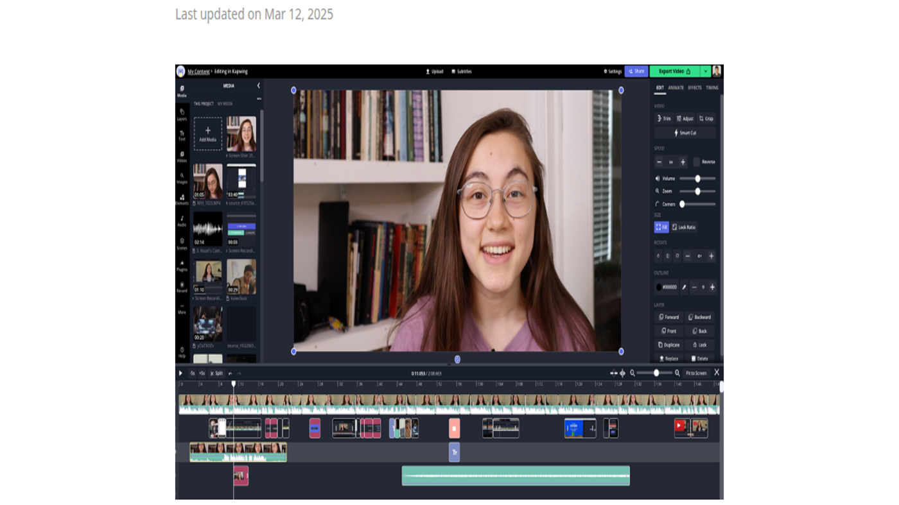Click the Share button

636,71
